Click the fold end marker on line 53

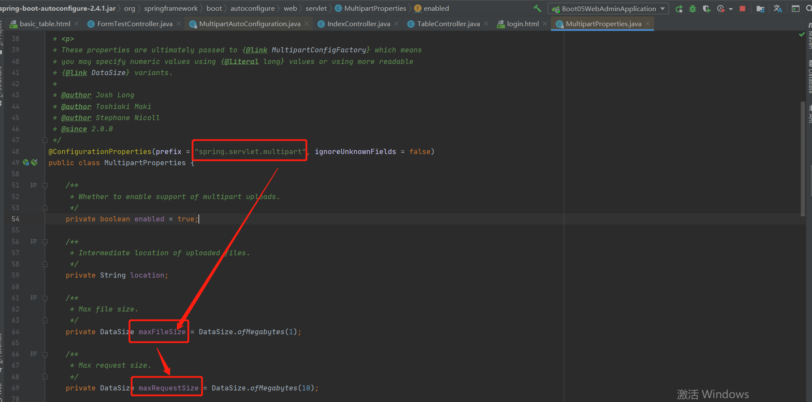pyautogui.click(x=45, y=208)
